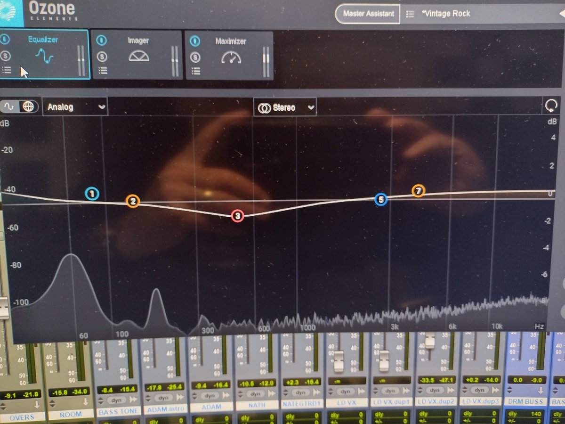Select the ROOM track name

click(71, 415)
